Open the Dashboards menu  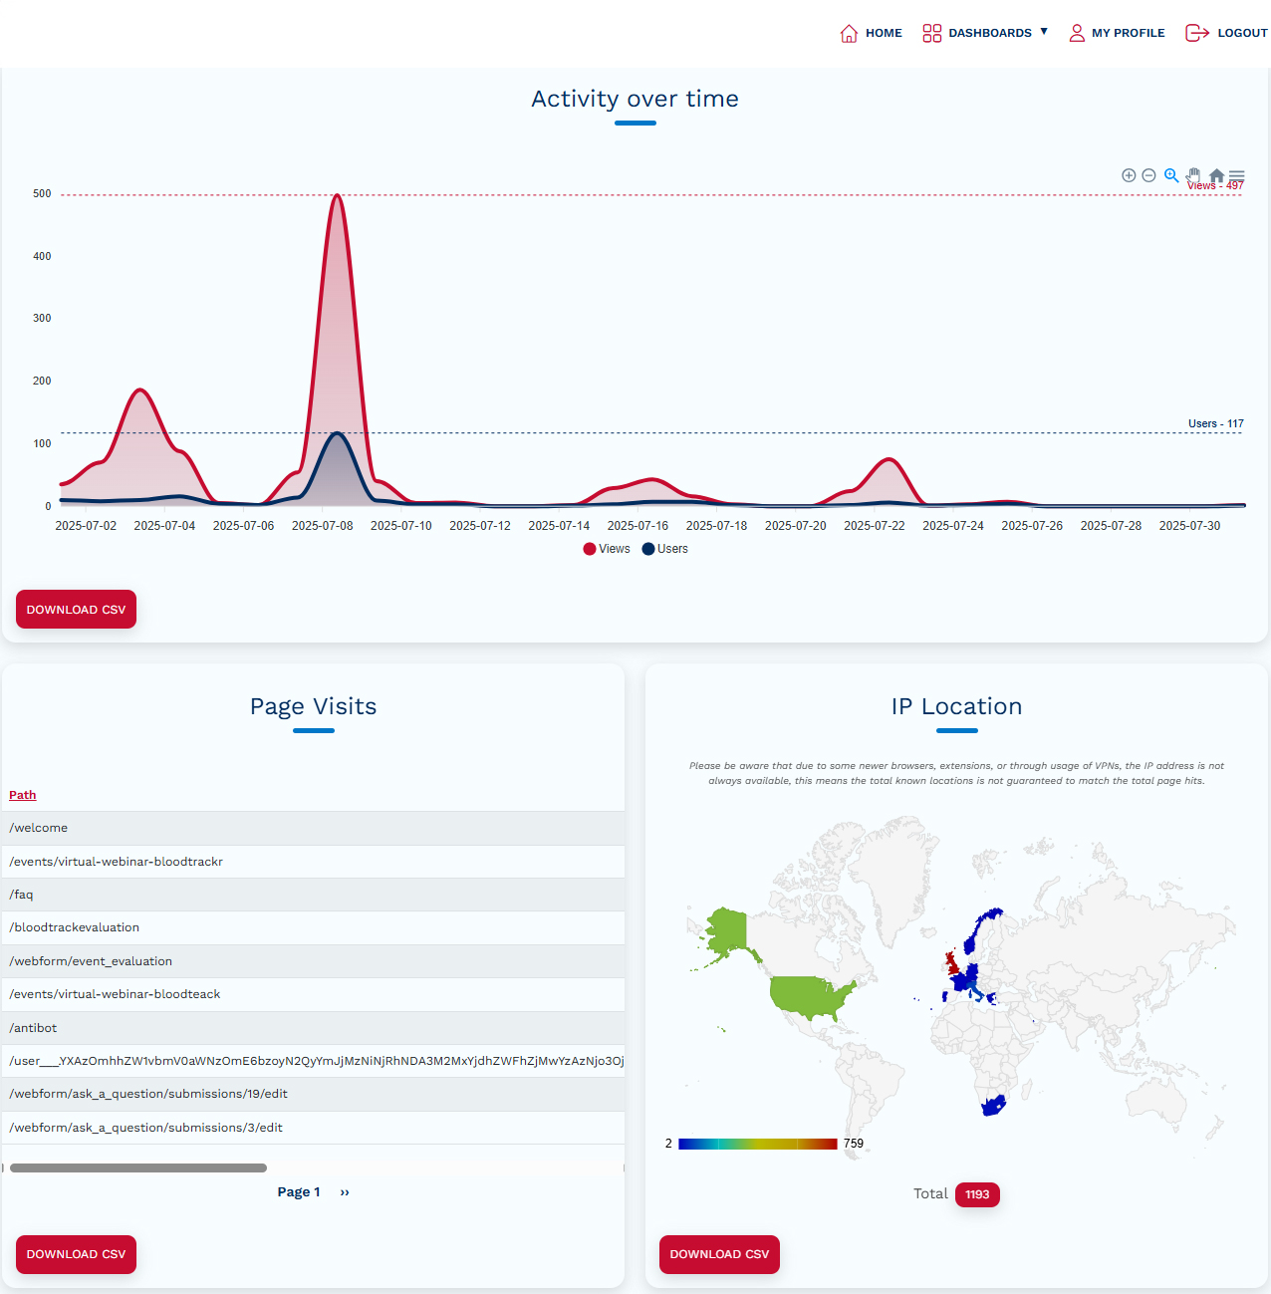click(x=989, y=33)
